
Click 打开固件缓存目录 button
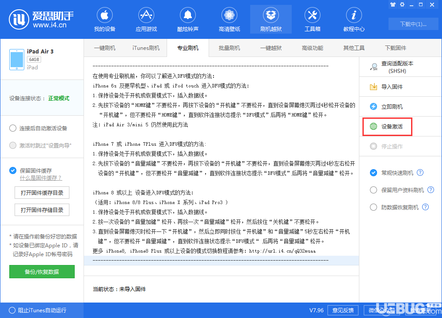[42, 193]
